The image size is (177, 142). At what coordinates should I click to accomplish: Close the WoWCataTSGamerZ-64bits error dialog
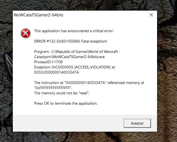click(x=151, y=15)
